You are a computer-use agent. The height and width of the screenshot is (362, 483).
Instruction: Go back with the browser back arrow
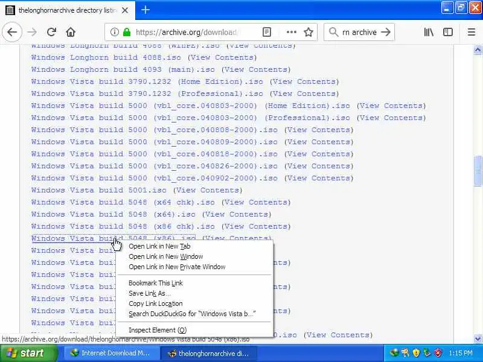[12, 32]
